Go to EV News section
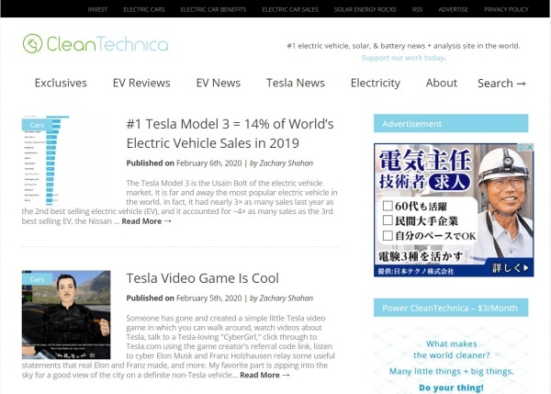Screen dimensions: 551x394 click(219, 83)
